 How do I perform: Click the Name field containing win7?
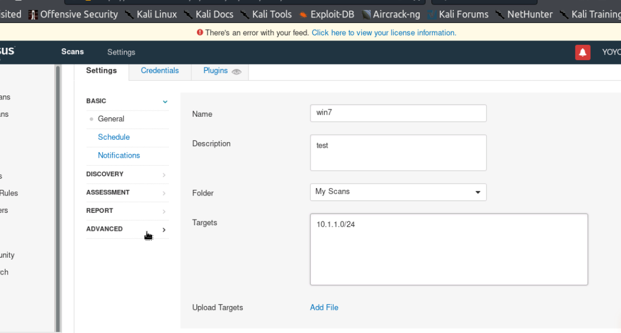click(398, 113)
